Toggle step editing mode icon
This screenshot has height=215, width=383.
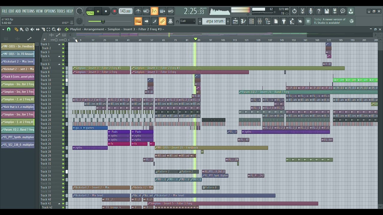(x=154, y=21)
